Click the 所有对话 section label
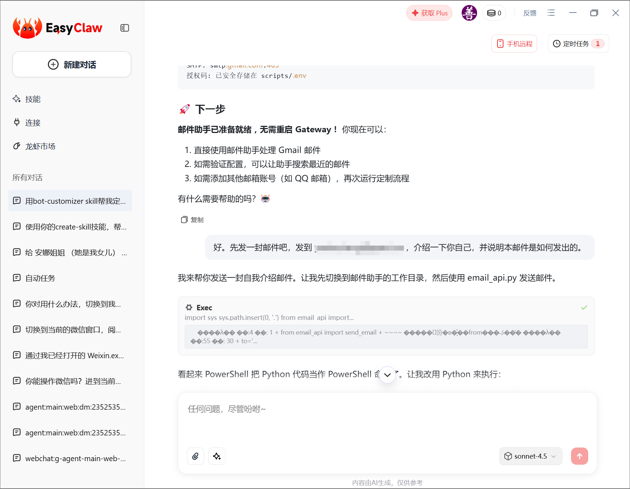 28,178
